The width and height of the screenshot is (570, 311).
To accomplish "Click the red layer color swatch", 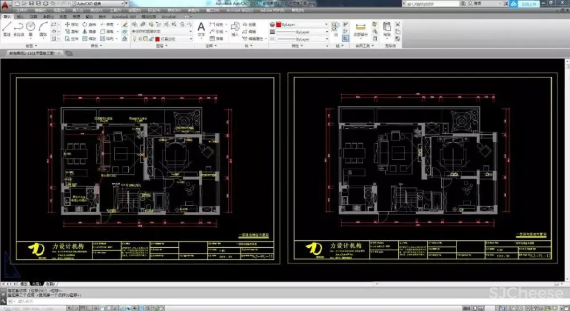I will [x=157, y=39].
